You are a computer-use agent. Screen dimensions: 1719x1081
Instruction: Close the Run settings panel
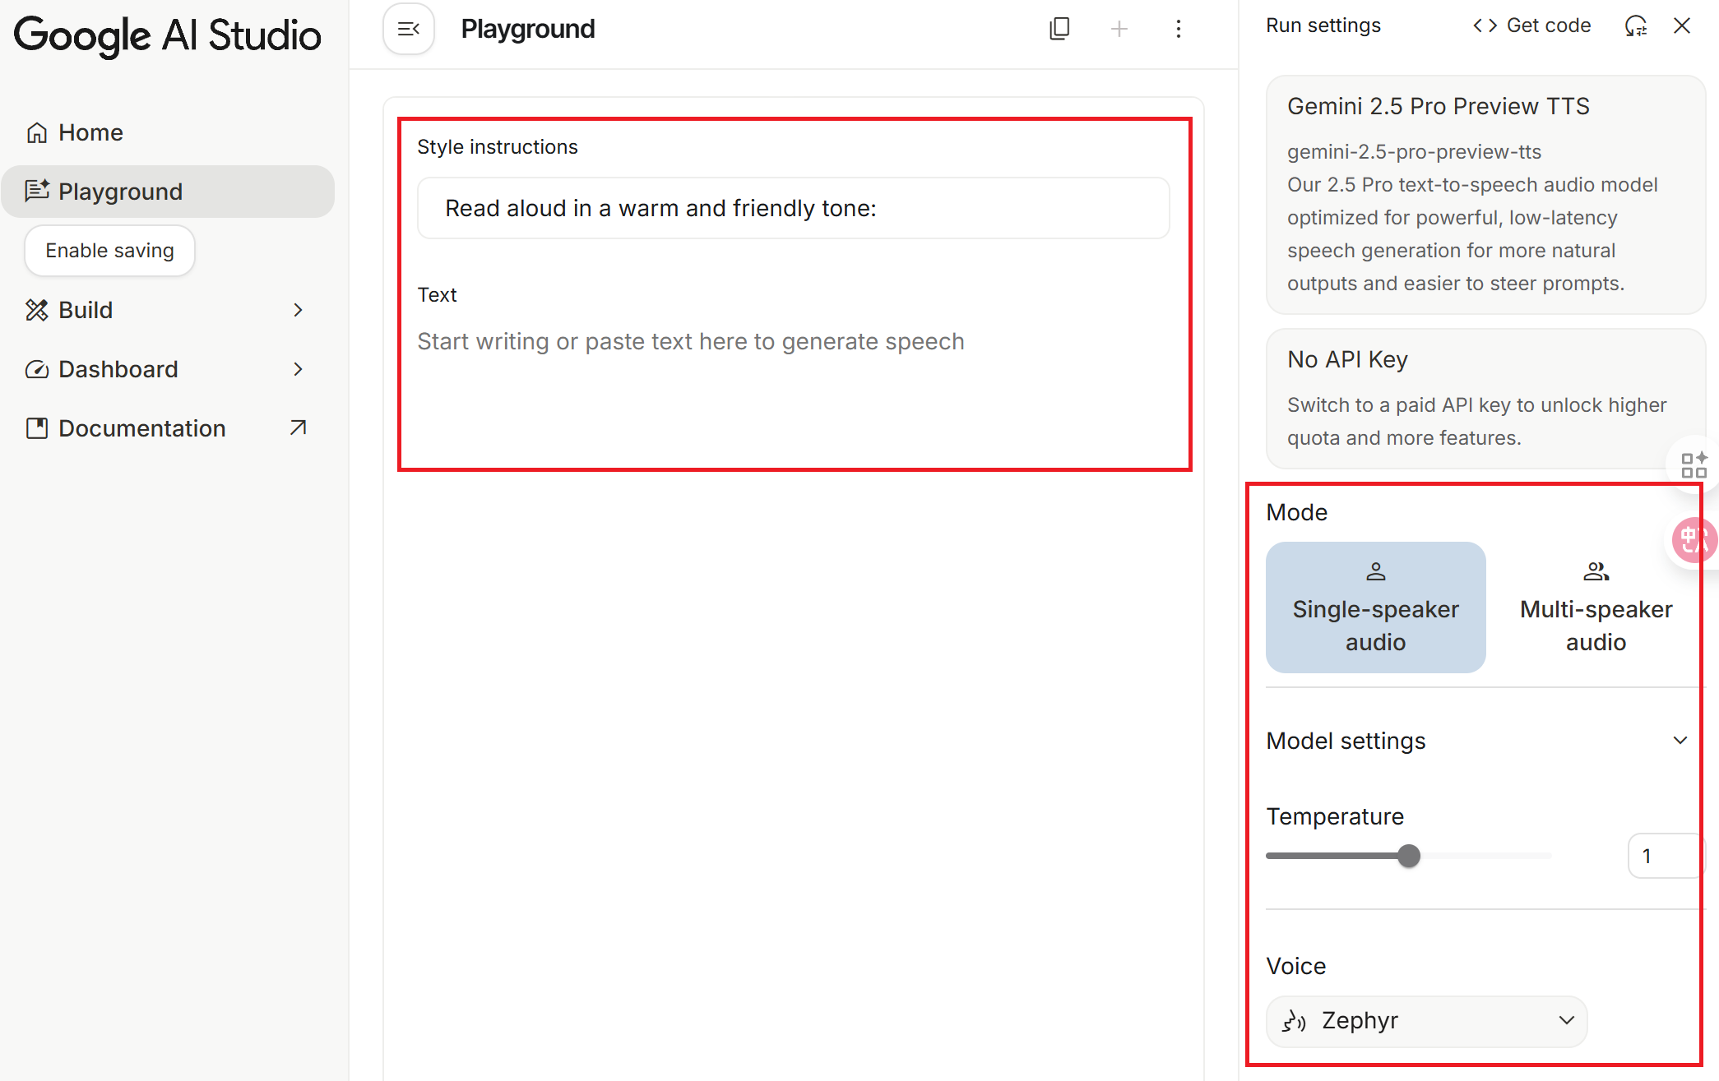click(x=1682, y=26)
